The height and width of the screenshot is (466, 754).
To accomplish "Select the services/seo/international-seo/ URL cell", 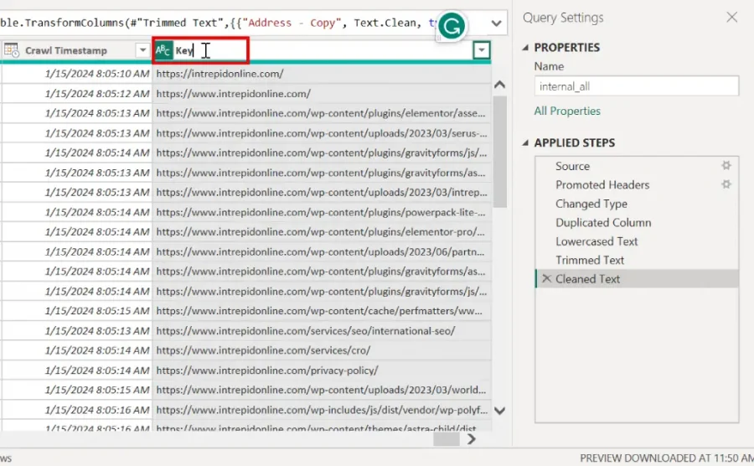I will pyautogui.click(x=322, y=331).
